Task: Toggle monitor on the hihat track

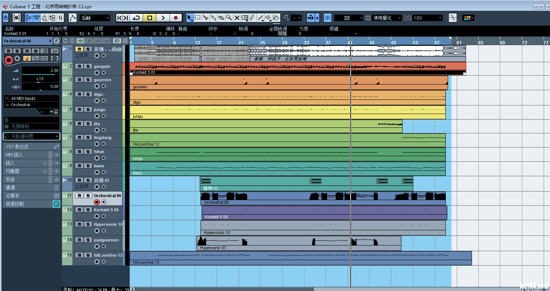Action: [x=104, y=158]
